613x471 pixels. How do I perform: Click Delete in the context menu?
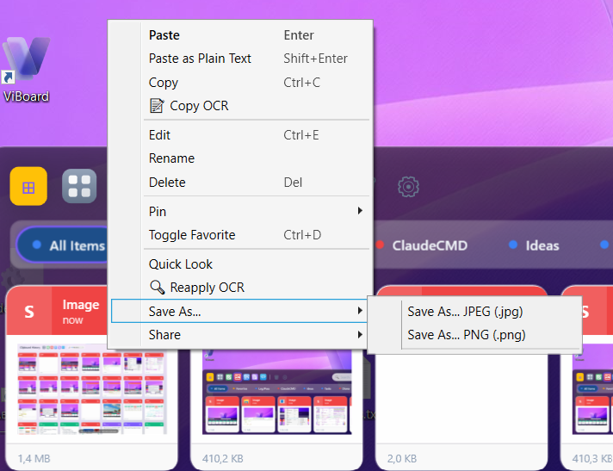(x=167, y=182)
